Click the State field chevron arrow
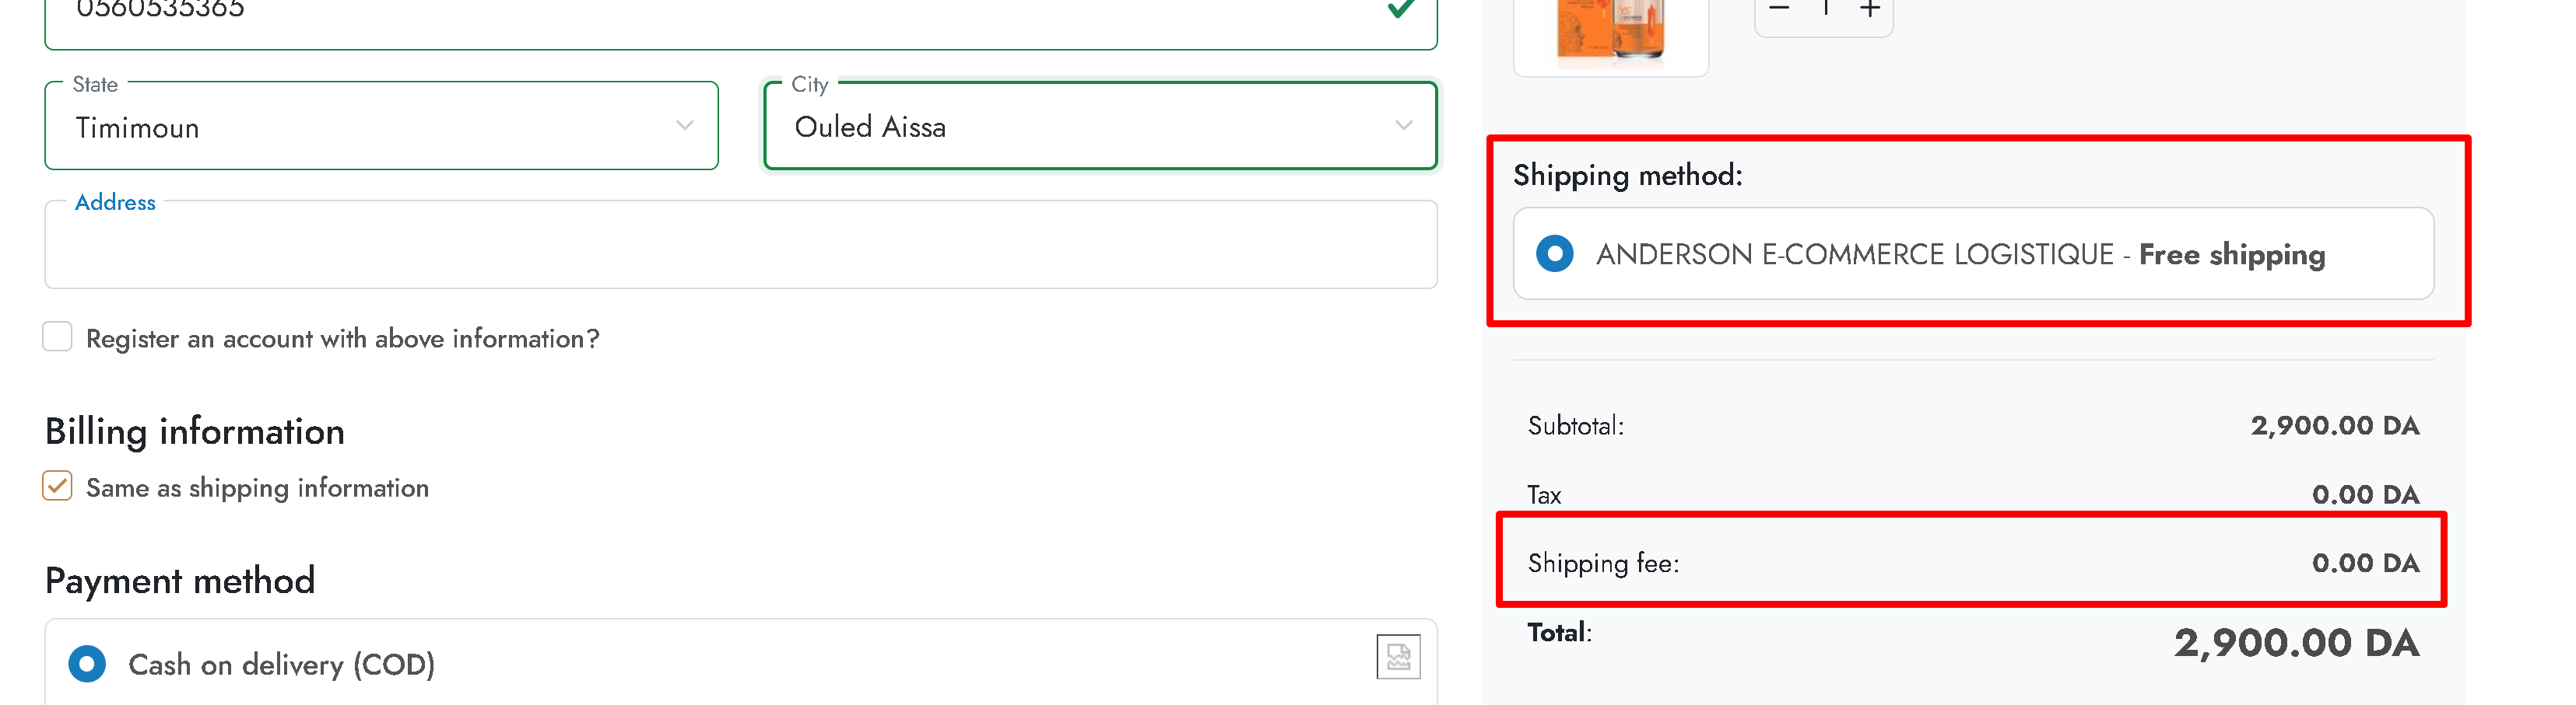Image resolution: width=2576 pixels, height=705 pixels. tap(685, 126)
